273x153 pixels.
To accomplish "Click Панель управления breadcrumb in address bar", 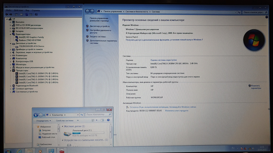I will click(113, 11).
